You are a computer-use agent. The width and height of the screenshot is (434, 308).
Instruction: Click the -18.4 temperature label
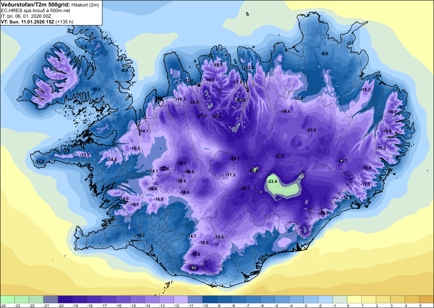click(286, 112)
